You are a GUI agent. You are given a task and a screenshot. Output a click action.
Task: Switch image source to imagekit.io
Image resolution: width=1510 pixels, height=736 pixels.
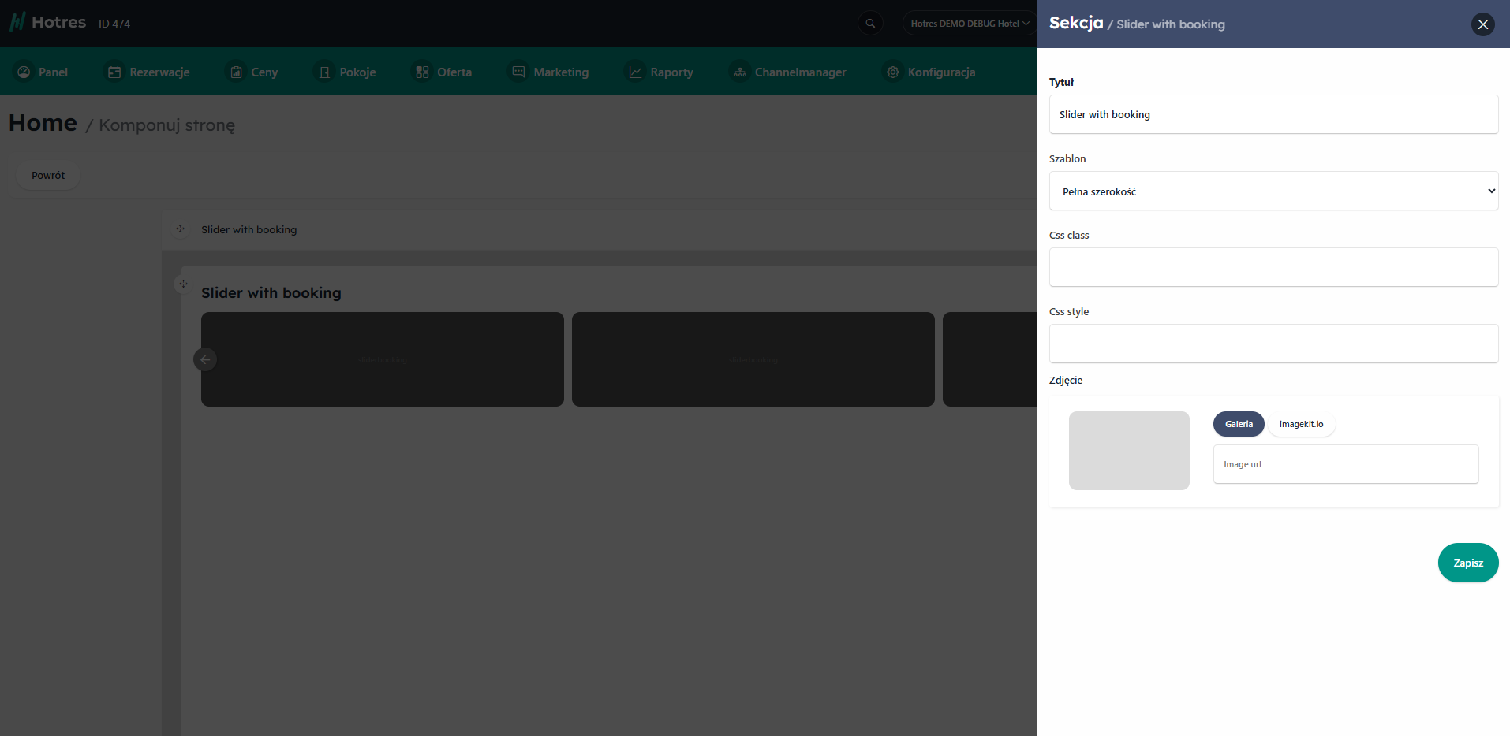tap(1301, 424)
